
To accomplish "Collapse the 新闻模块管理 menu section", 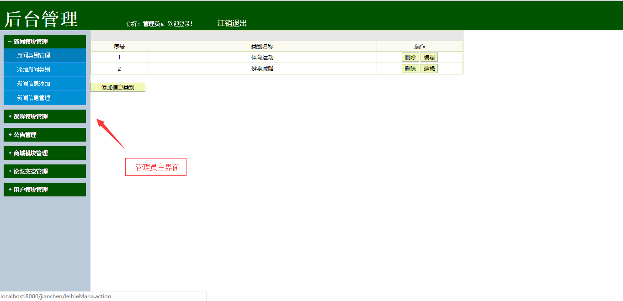I will coord(45,42).
